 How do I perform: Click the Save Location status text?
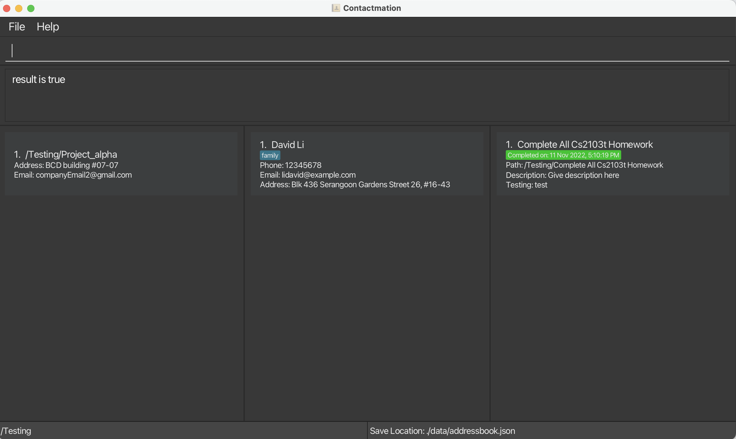coord(442,431)
